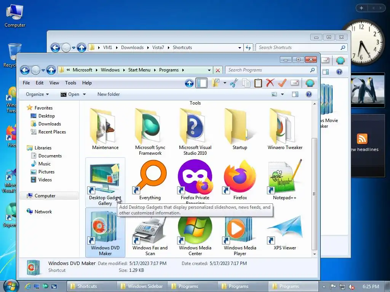Open the Organize dropdown
Image resolution: width=390 pixels, height=292 pixels.
point(37,94)
